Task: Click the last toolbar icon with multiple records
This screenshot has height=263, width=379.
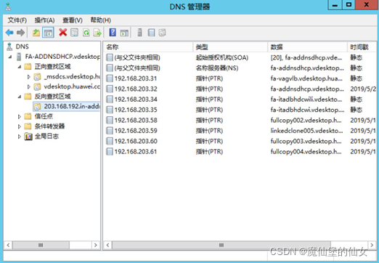Action: (x=162, y=33)
